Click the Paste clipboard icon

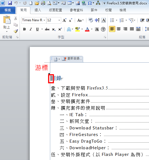tap(7, 20)
